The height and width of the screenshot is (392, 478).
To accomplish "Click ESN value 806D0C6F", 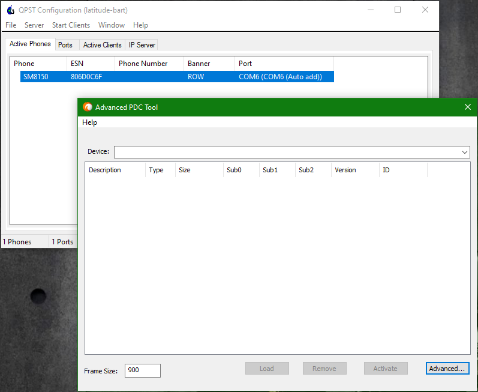I will click(86, 77).
